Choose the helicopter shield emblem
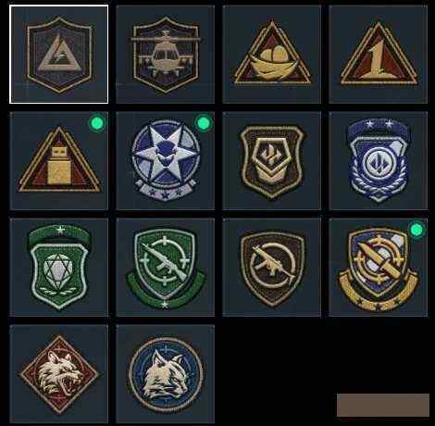The width and height of the screenshot is (435, 426). coord(166,55)
